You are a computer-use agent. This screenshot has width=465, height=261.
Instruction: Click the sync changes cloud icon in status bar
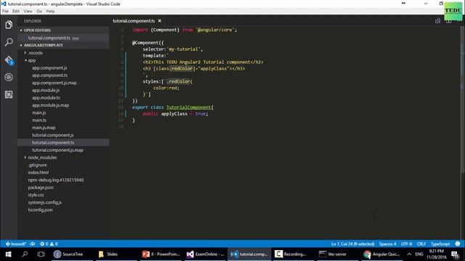coord(33,244)
